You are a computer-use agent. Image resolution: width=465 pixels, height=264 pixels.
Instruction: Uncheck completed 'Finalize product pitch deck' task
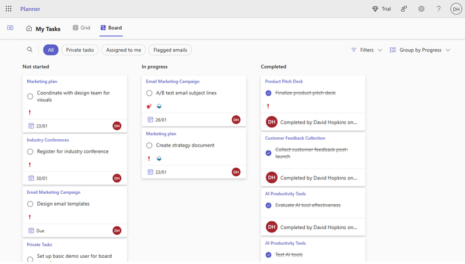coord(268,93)
